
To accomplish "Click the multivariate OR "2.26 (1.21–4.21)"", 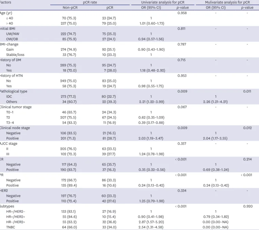I will click(215, 102).
